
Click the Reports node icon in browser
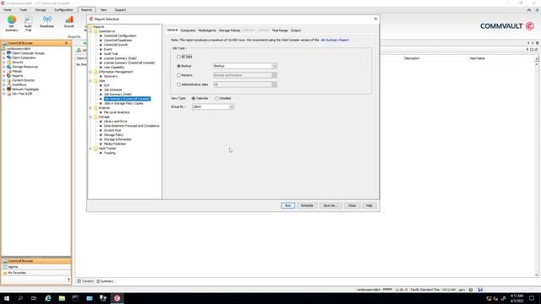pos(9,76)
